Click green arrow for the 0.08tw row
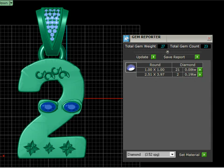Image resolution: width=224 pixels, height=168 pixels. coord(200,70)
